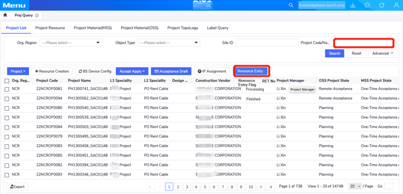Jump to the first page arrow
Image resolution: width=403 pixels, height=194 pixels.
pyautogui.click(x=150, y=187)
